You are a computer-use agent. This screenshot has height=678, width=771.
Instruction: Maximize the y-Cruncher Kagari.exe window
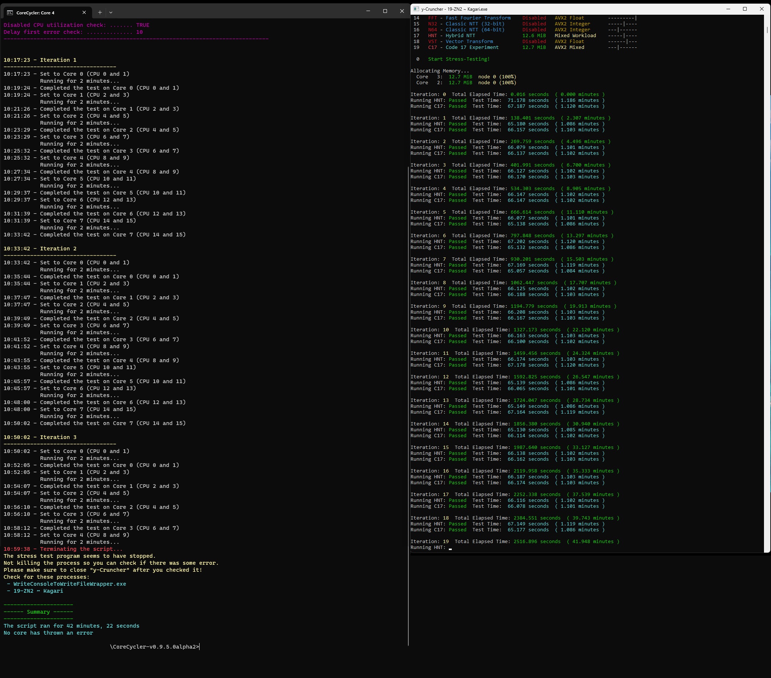pos(744,9)
